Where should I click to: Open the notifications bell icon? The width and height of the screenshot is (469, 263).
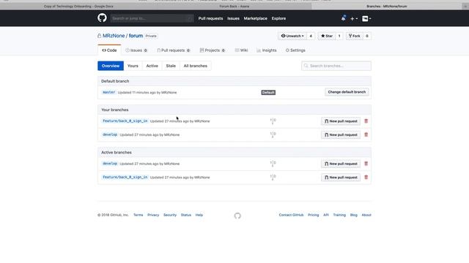pos(344,18)
